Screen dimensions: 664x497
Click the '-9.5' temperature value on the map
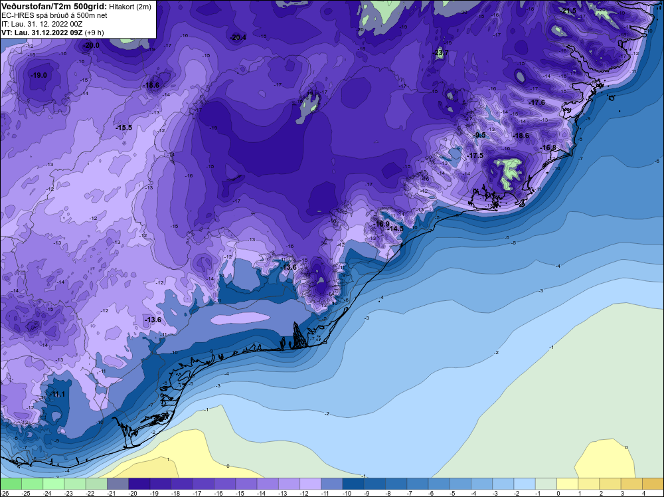pos(479,135)
